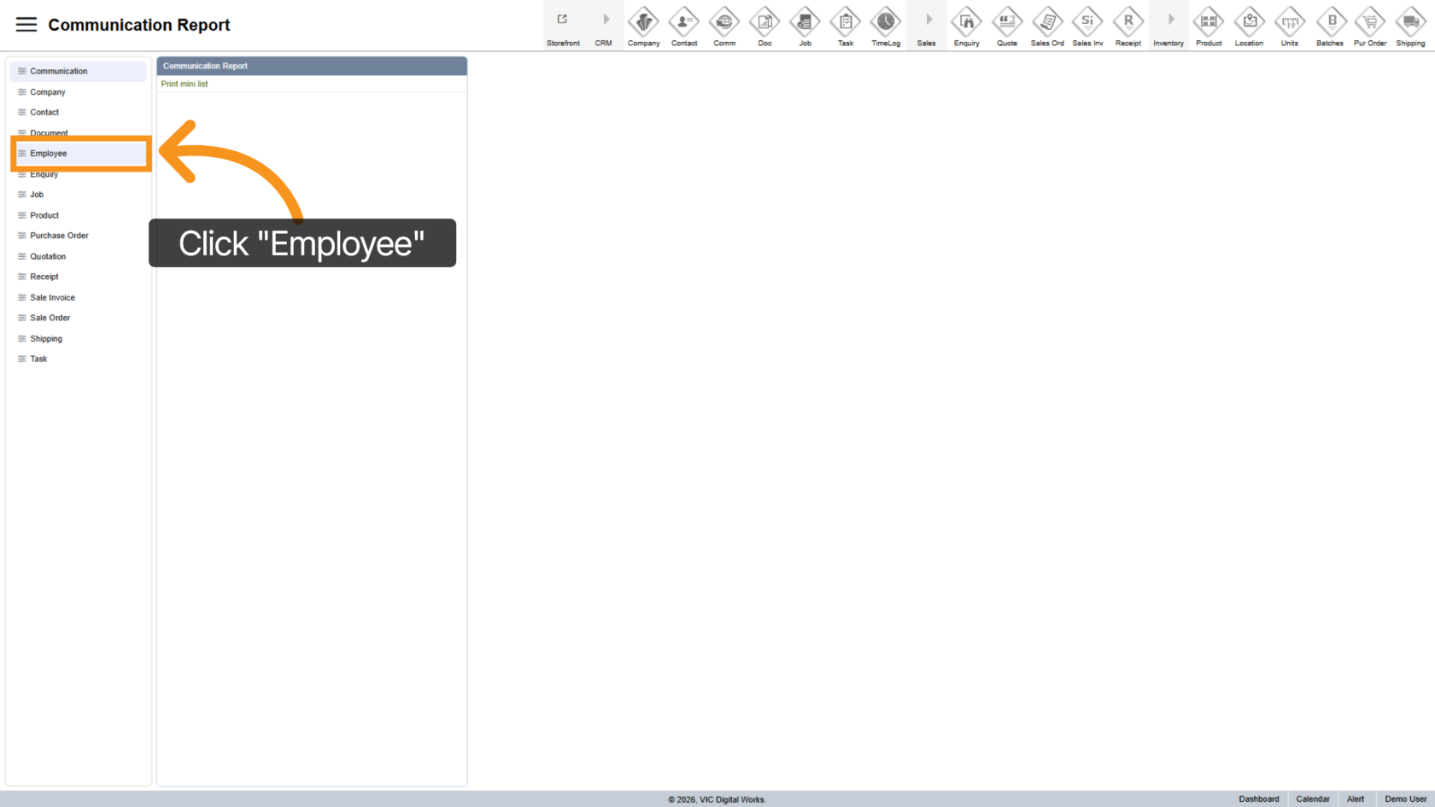Screen dimensions: 1435x807
Task: Select Employee in the report sidebar
Action: (x=49, y=154)
